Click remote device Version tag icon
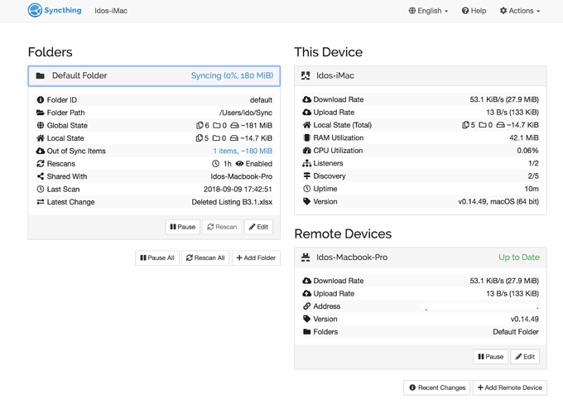This screenshot has width=563, height=414. pyautogui.click(x=306, y=319)
